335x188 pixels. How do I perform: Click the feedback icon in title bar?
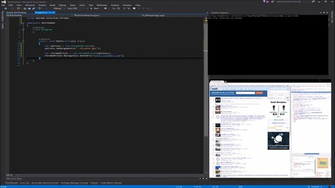point(273,2)
